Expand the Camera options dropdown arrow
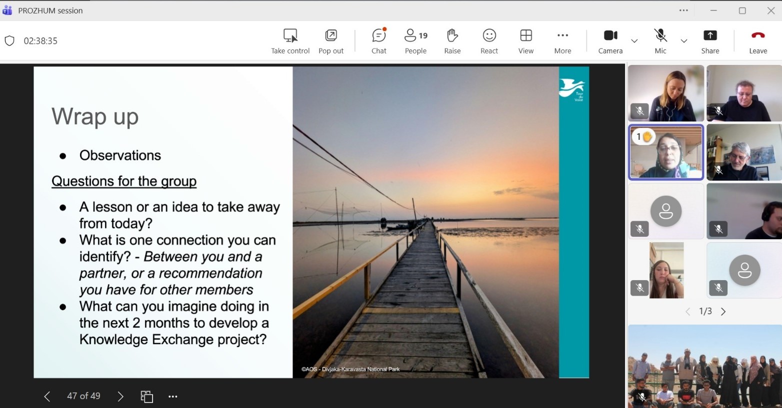The height and width of the screenshot is (408, 782). click(x=634, y=41)
